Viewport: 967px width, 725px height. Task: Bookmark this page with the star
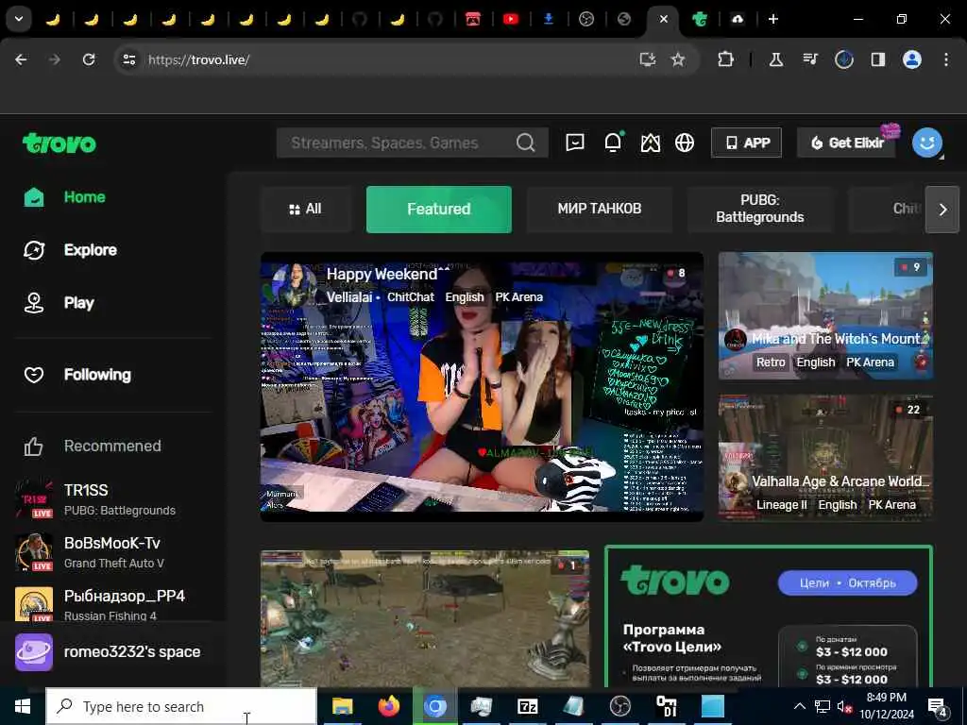(x=678, y=59)
